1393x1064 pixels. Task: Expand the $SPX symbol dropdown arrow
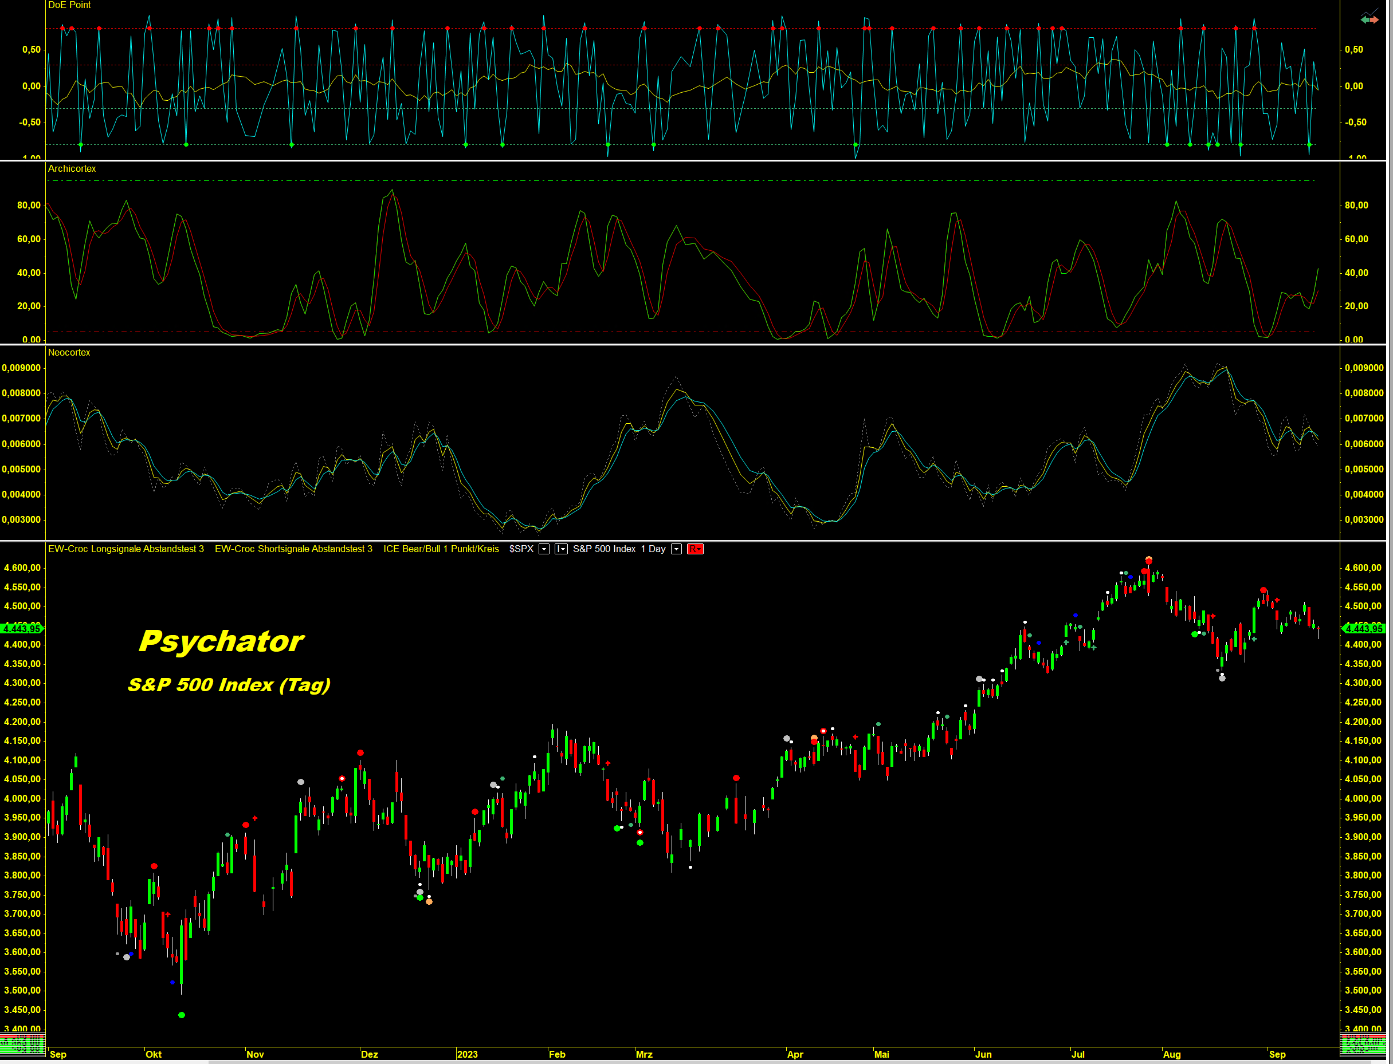(x=544, y=549)
